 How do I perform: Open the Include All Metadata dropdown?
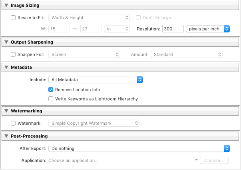coord(96,80)
